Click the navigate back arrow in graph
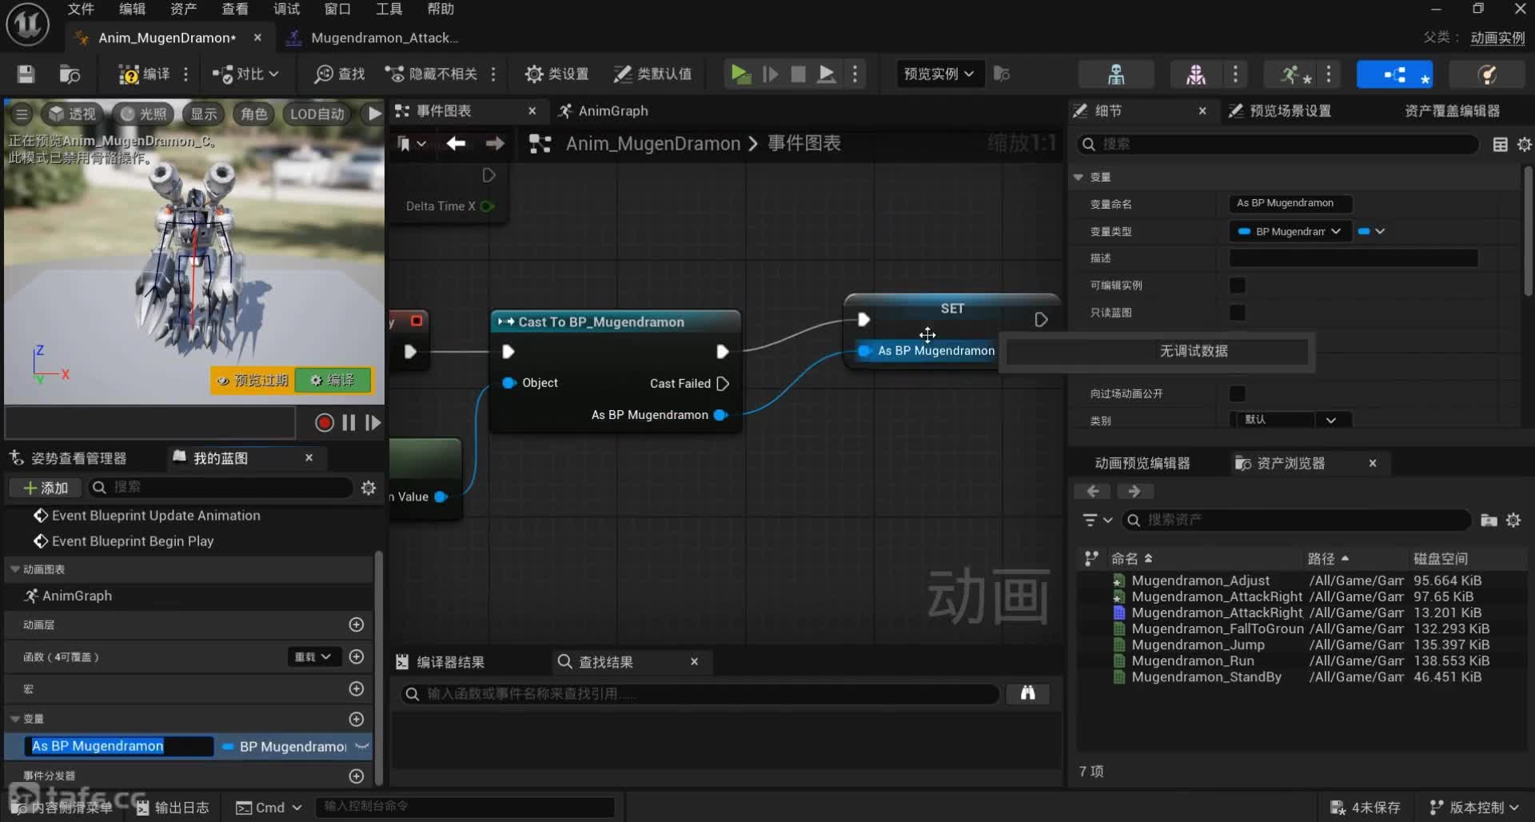 (x=456, y=143)
